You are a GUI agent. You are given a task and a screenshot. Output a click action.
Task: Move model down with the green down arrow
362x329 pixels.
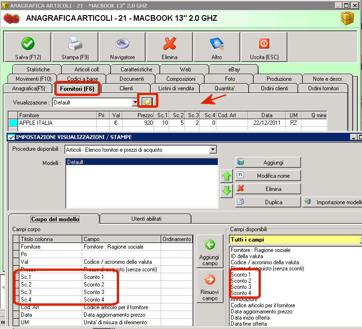pyautogui.click(x=226, y=191)
